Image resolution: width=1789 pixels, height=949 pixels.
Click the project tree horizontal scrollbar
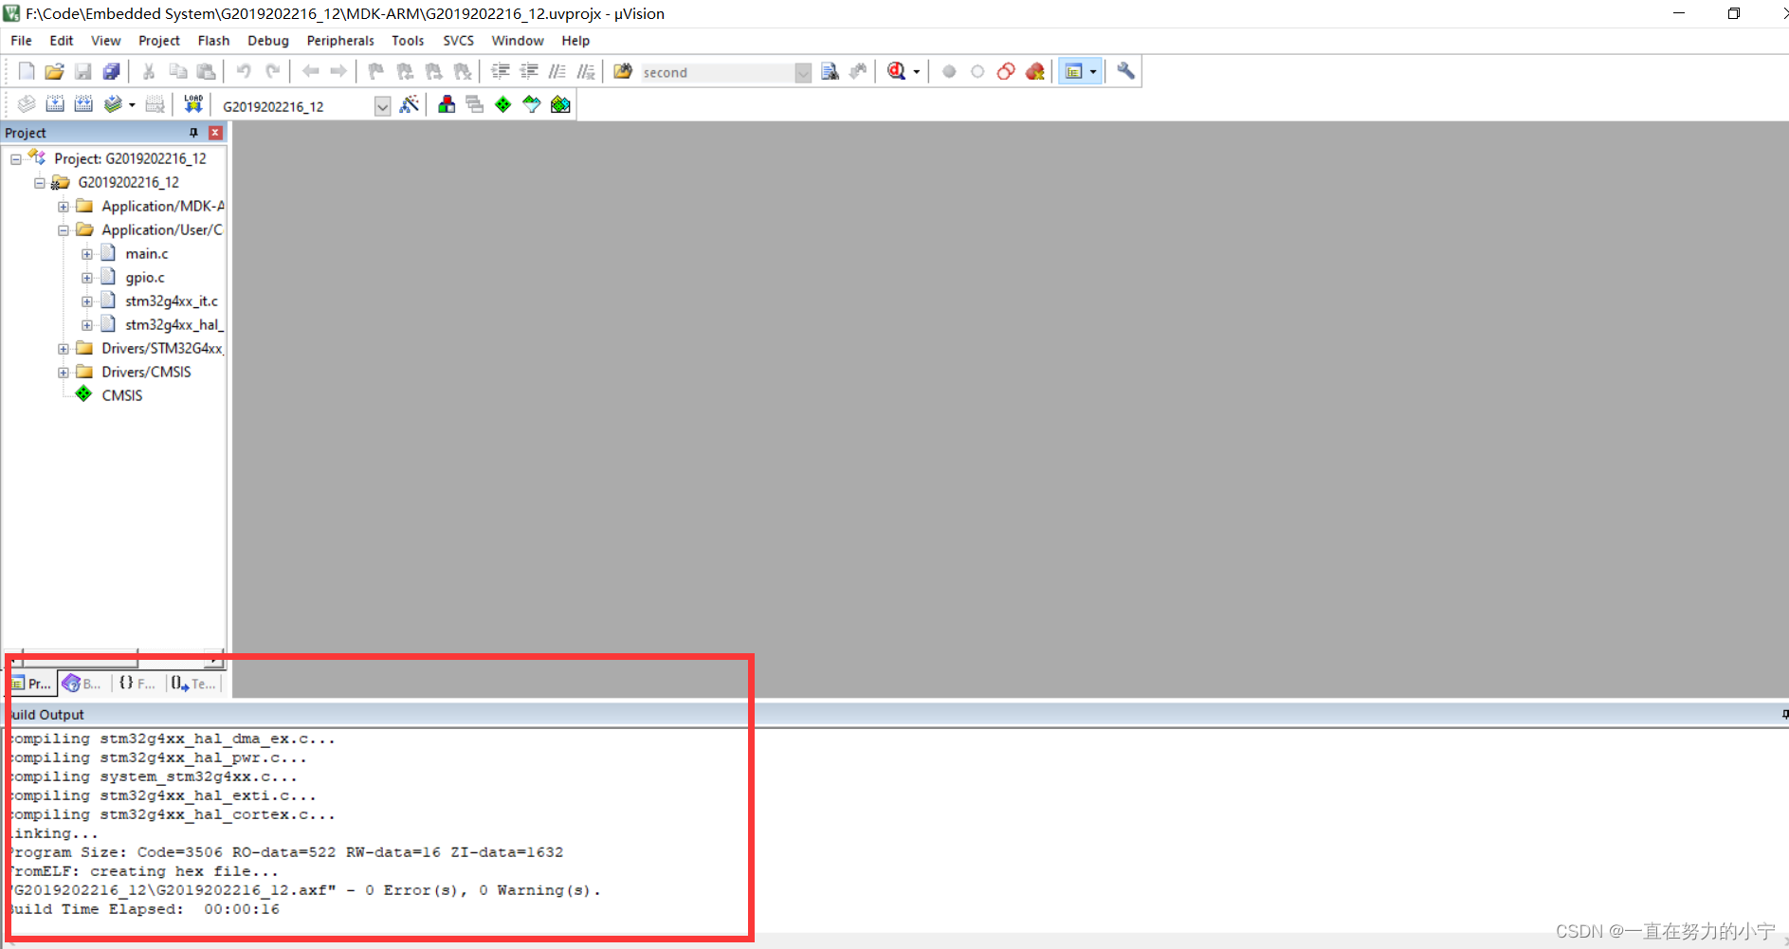[113, 658]
